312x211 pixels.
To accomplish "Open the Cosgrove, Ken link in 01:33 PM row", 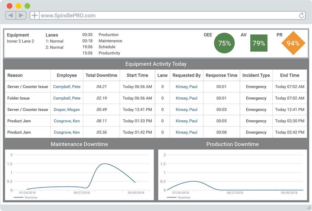I will pos(67,121).
